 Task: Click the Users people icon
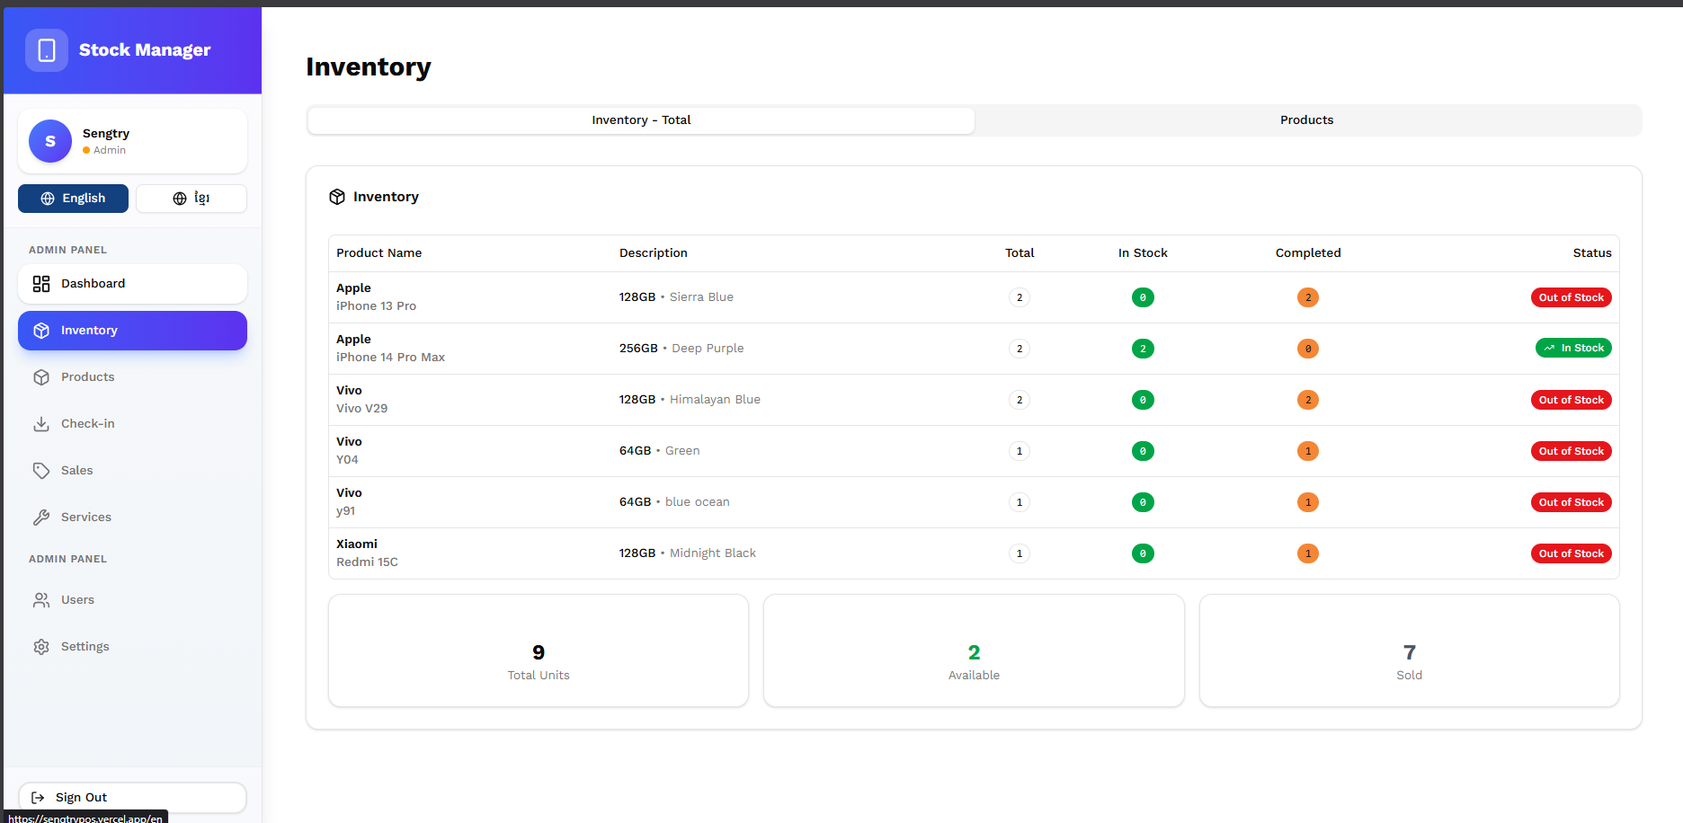(x=41, y=600)
